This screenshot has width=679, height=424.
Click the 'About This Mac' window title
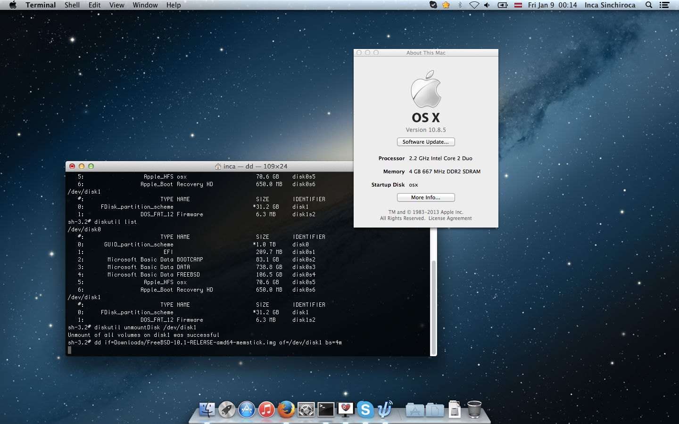426,53
